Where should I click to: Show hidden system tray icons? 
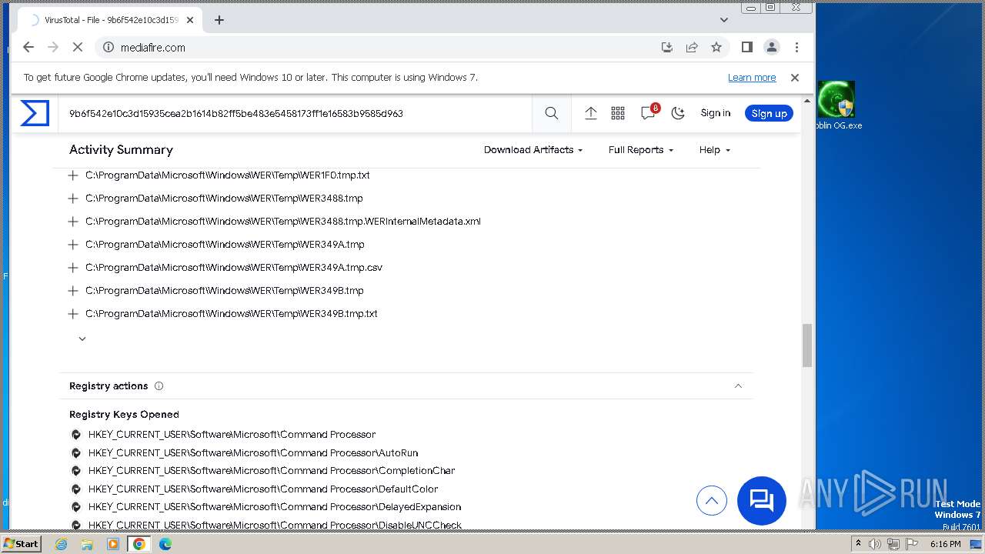click(858, 544)
